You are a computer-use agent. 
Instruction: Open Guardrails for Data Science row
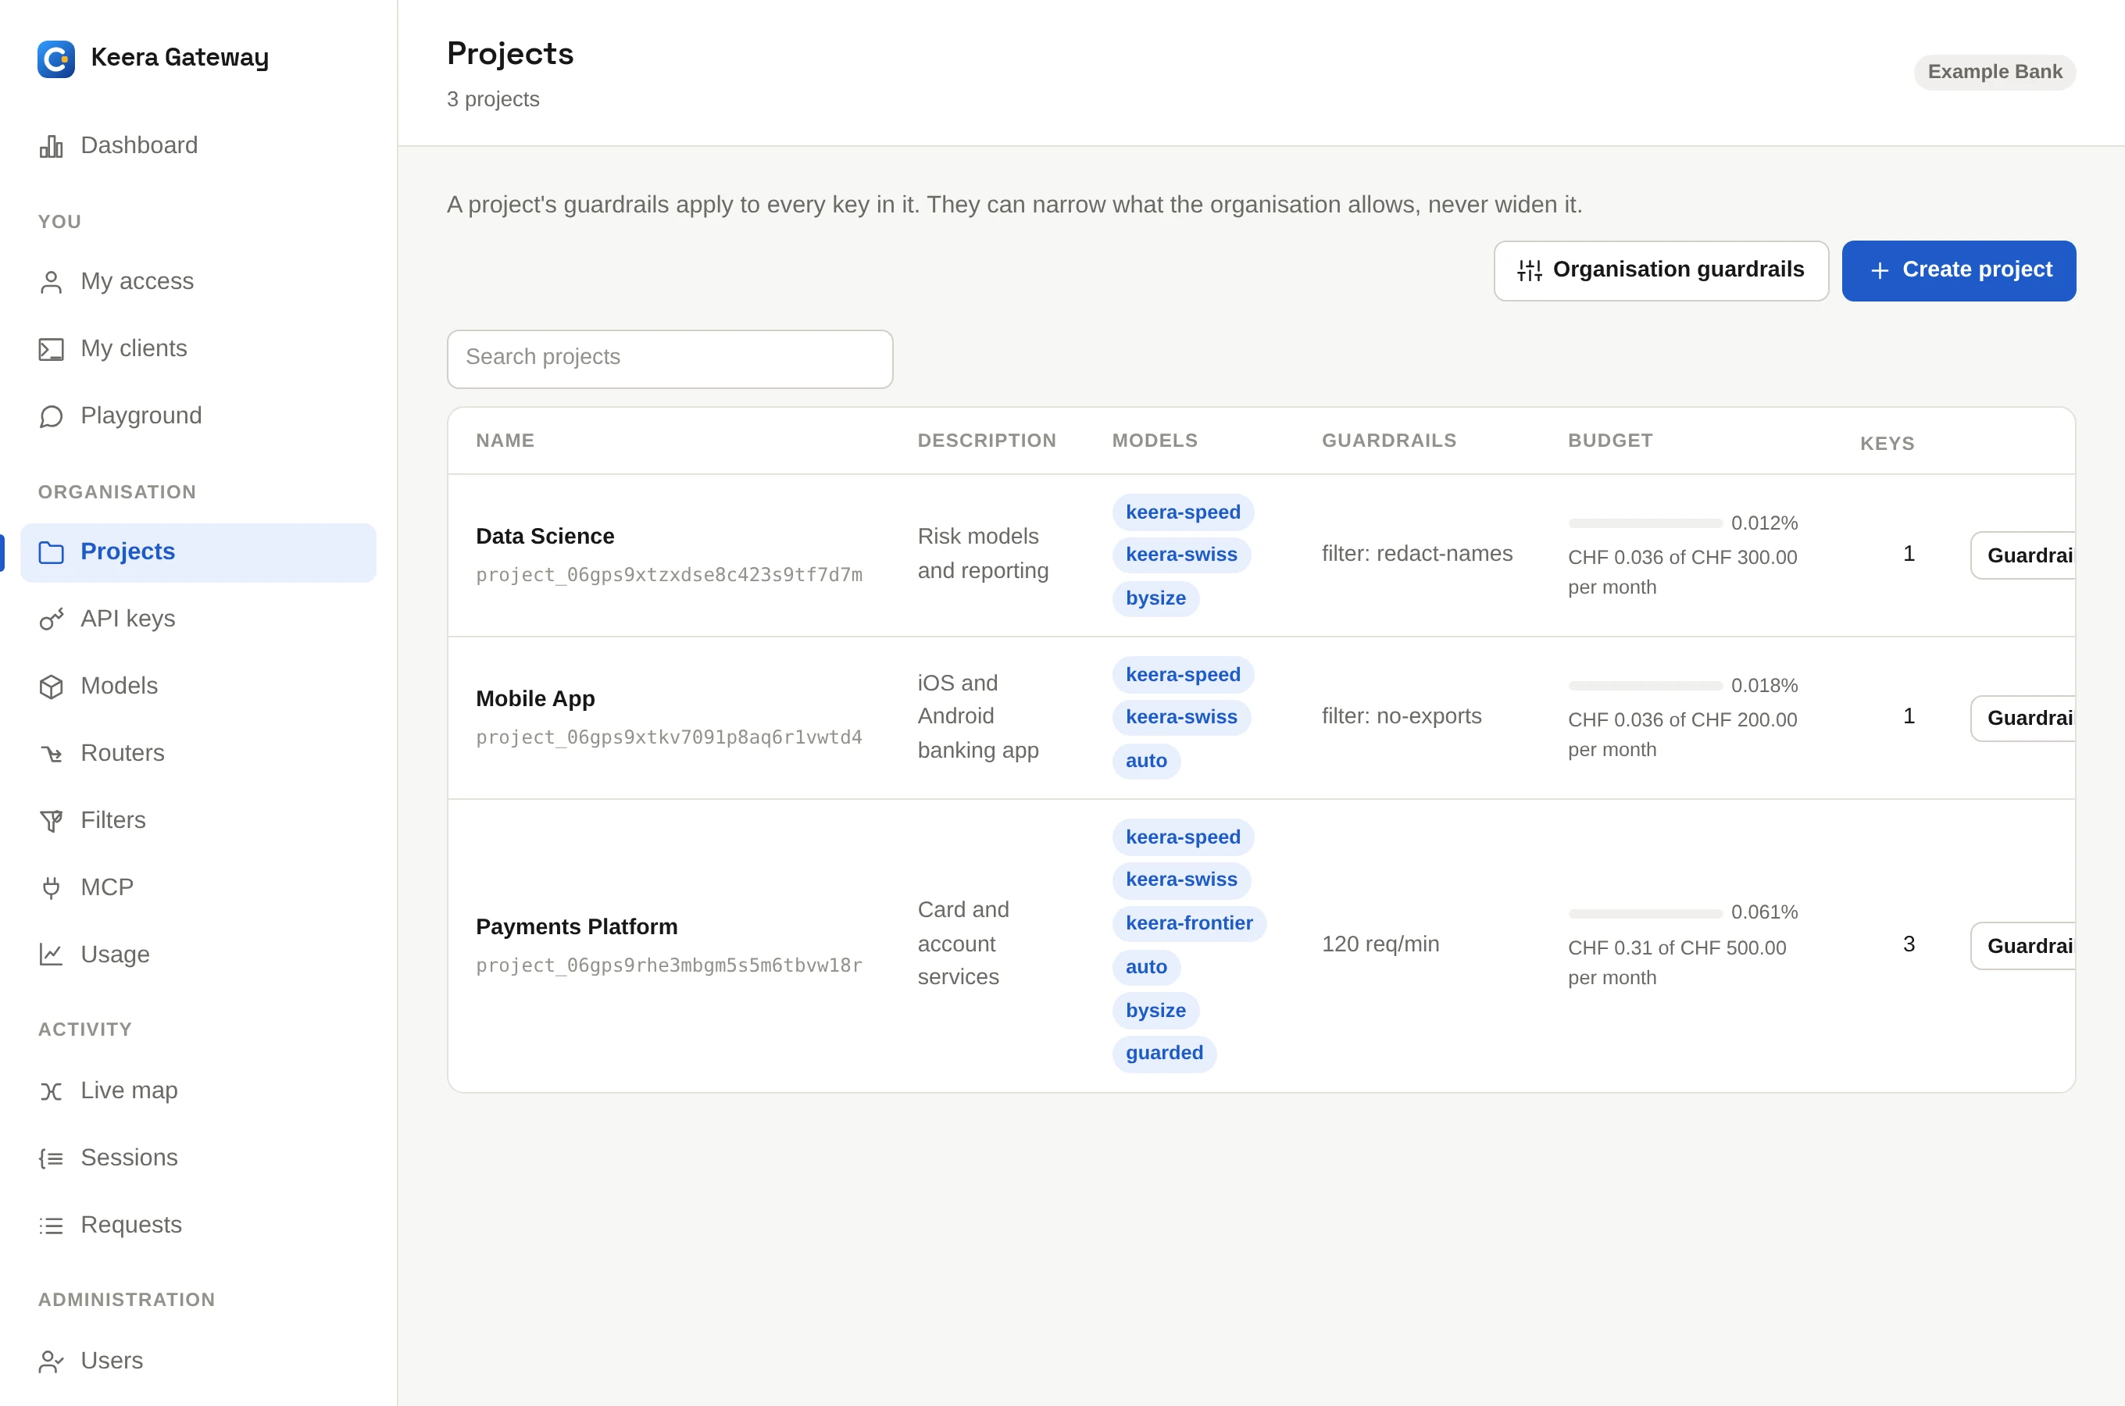tap(2023, 555)
